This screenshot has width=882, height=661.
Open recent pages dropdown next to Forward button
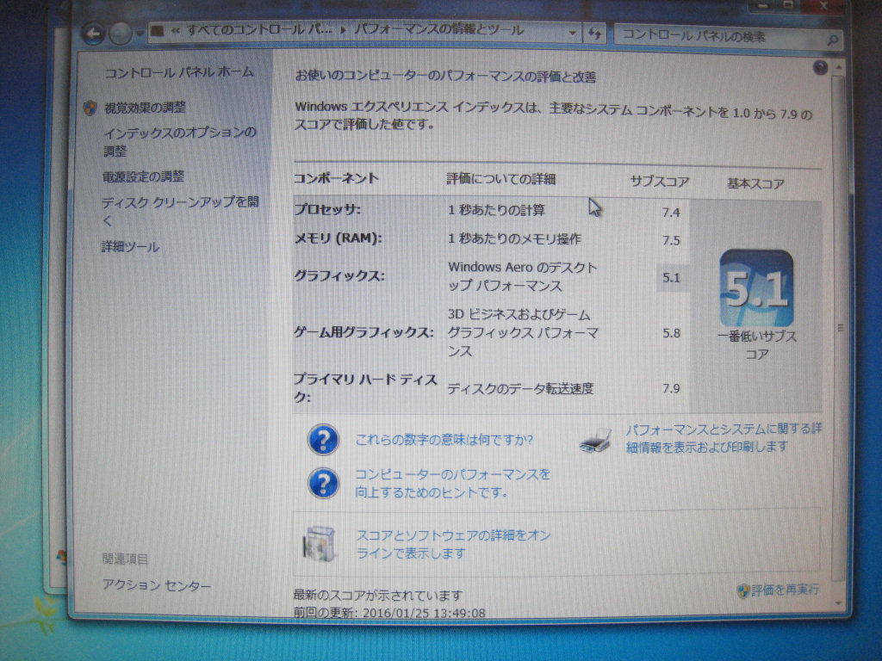tap(139, 35)
